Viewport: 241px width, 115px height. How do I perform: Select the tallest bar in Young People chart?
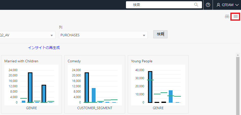pos(150,87)
